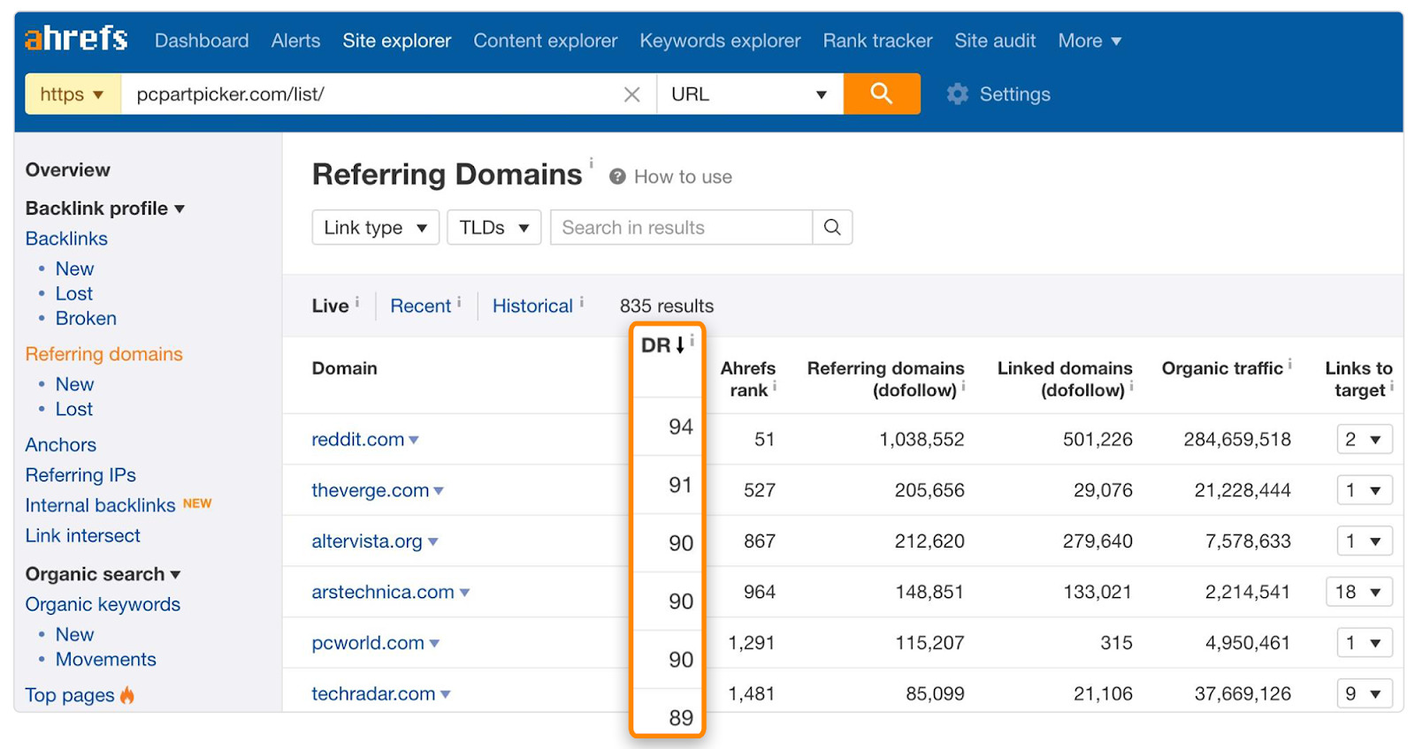Expand techradar.com domain dropdown arrow
This screenshot has width=1415, height=749.
point(446,695)
